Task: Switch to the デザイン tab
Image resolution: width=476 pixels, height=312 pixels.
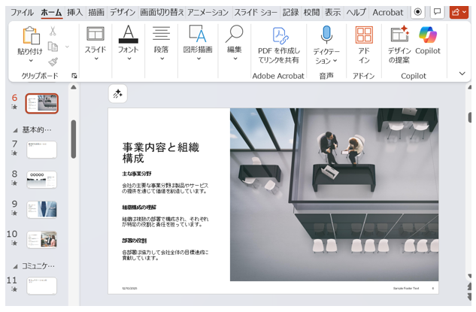Action: [x=123, y=13]
